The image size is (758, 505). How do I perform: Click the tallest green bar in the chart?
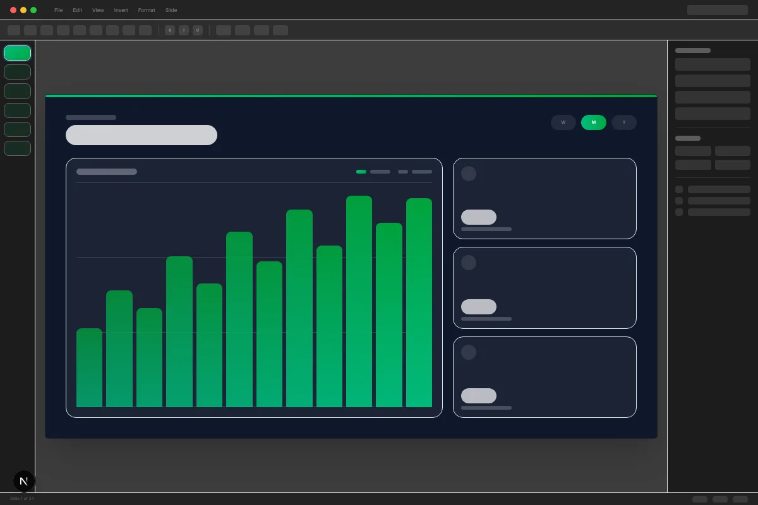(x=359, y=301)
